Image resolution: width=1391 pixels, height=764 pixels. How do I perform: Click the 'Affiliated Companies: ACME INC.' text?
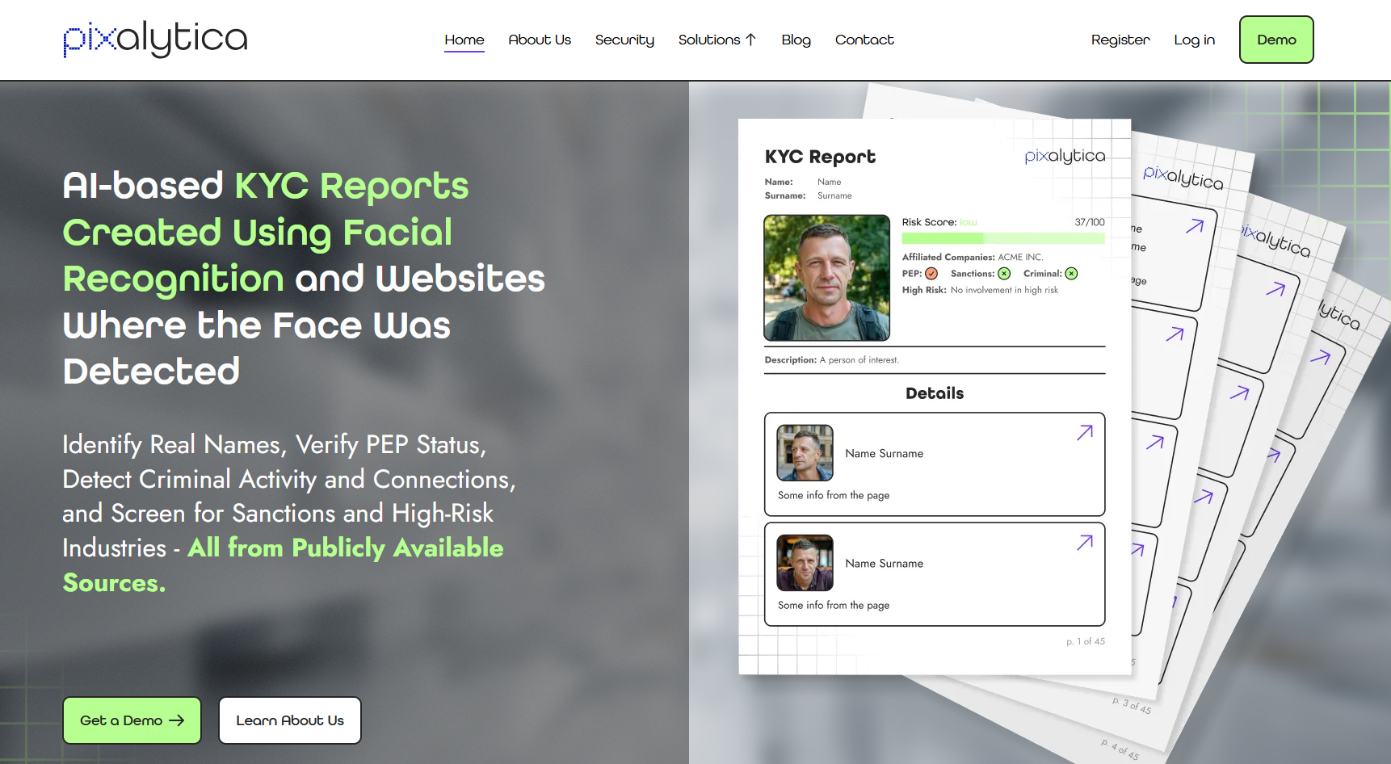point(973,257)
